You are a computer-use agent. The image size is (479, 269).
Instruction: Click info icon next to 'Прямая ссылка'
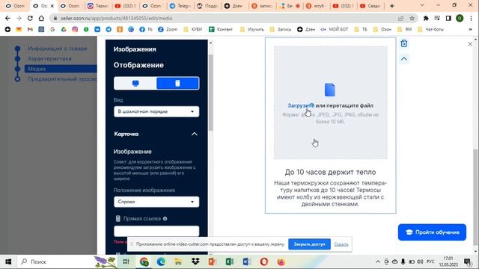tap(165, 219)
